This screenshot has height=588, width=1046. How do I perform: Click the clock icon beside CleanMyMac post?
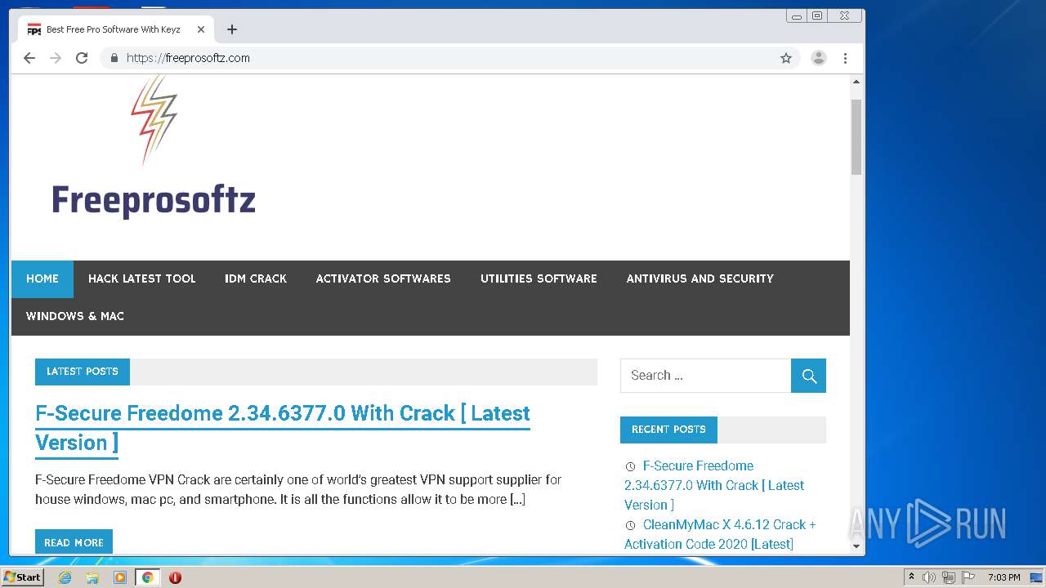[x=630, y=526]
